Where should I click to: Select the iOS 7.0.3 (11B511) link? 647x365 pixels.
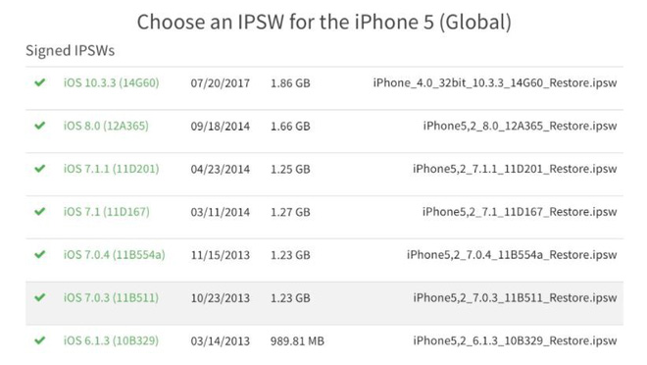tap(111, 297)
